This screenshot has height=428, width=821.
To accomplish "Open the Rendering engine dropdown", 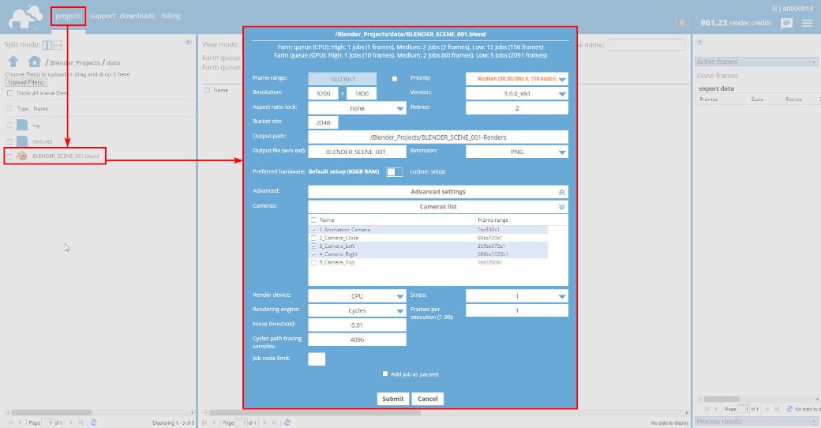I will click(357, 310).
